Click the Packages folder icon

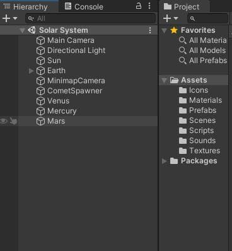tap(174, 161)
